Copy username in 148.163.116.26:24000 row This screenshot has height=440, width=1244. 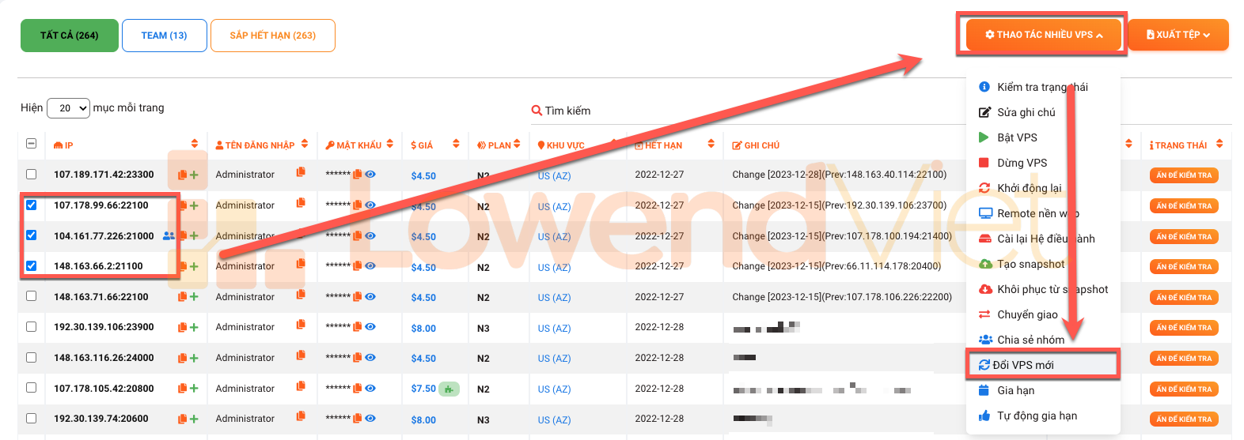click(x=301, y=356)
